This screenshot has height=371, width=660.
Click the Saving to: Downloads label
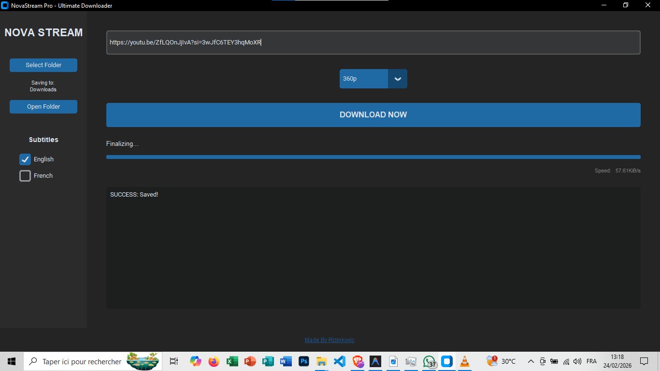[43, 86]
